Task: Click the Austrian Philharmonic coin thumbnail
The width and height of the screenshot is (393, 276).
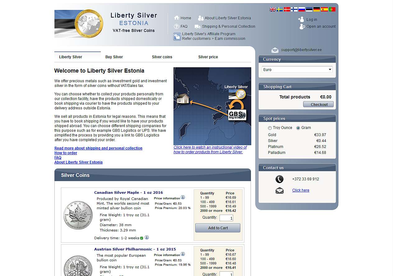Action: 78,266
